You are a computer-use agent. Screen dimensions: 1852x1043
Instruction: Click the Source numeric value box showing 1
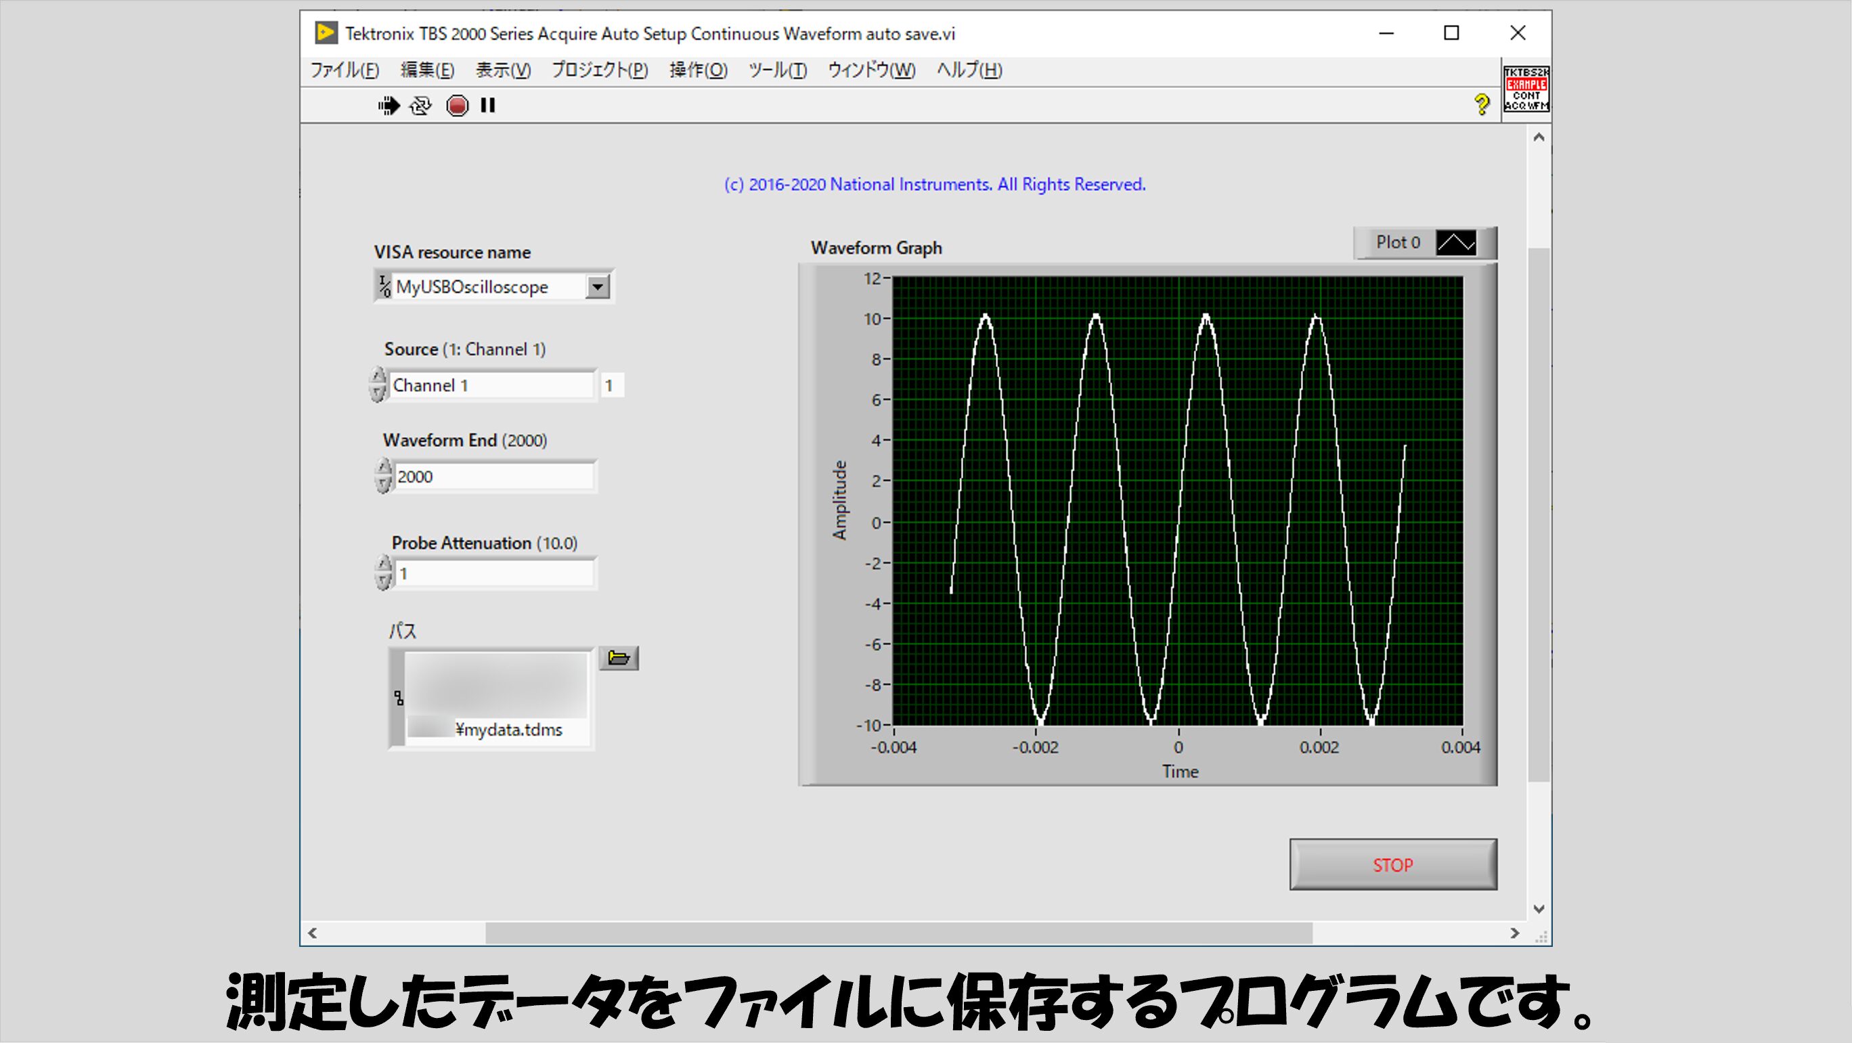pyautogui.click(x=612, y=385)
